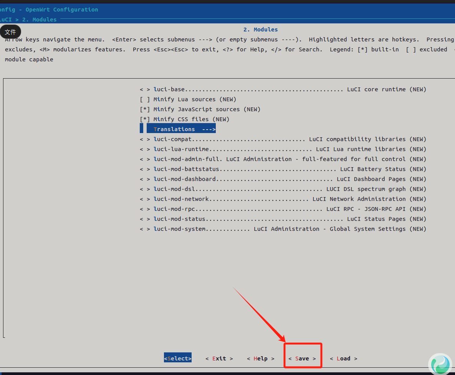Toggle luci-mod-rpc JSON-RPC API module
455x375 pixels.
coord(283,209)
